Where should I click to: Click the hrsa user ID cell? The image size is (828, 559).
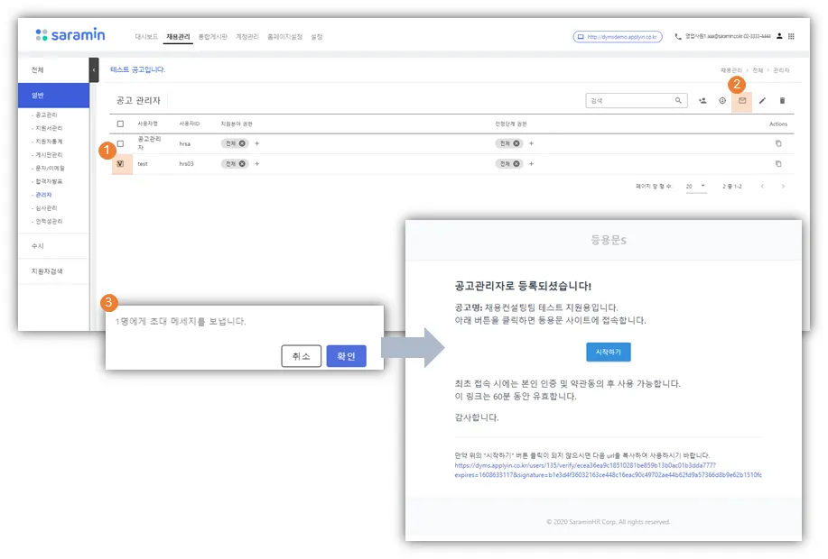tap(184, 143)
